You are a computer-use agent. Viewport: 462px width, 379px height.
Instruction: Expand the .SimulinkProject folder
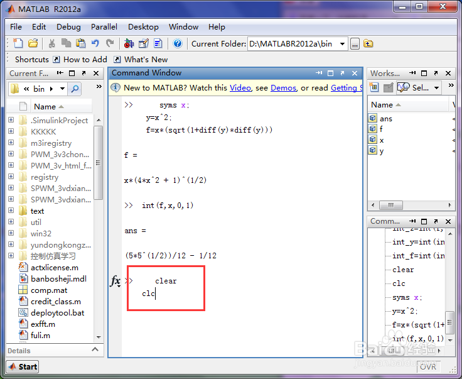coord(11,120)
